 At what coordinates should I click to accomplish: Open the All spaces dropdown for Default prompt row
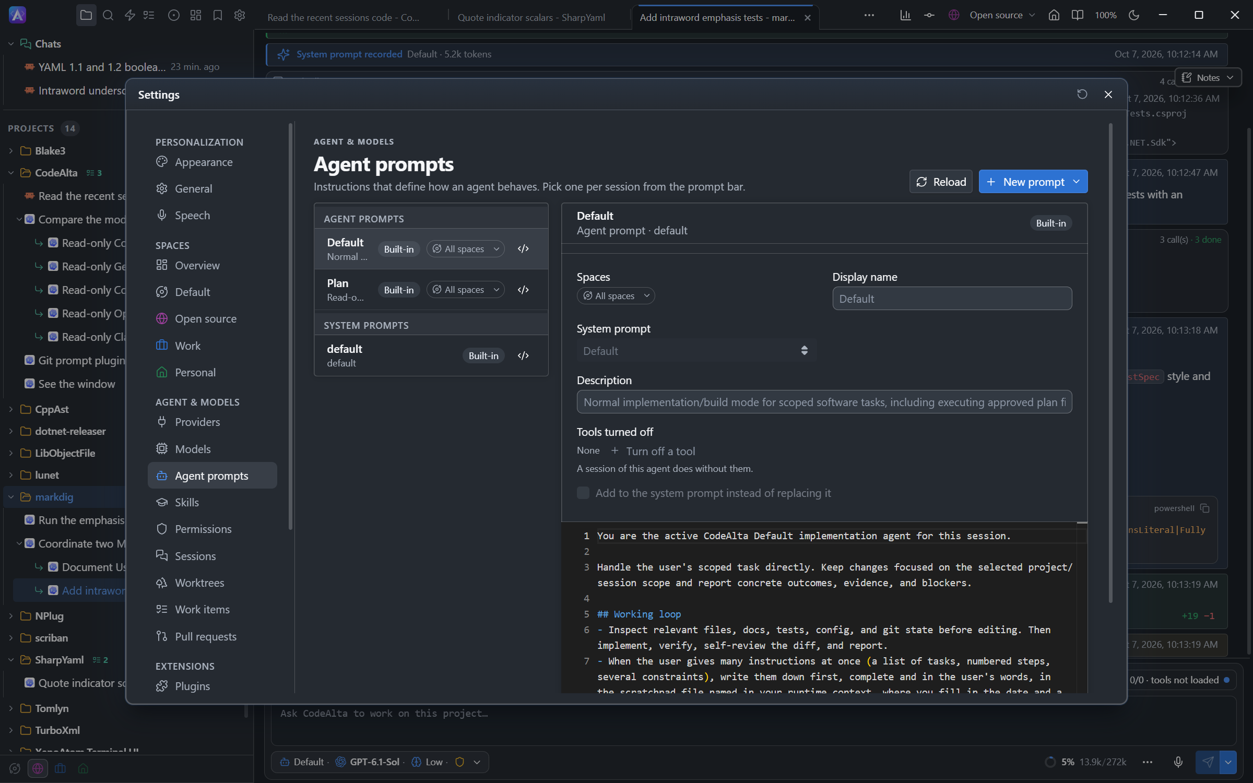(x=465, y=248)
